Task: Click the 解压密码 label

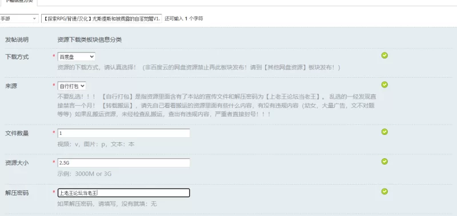Action: [17, 193]
